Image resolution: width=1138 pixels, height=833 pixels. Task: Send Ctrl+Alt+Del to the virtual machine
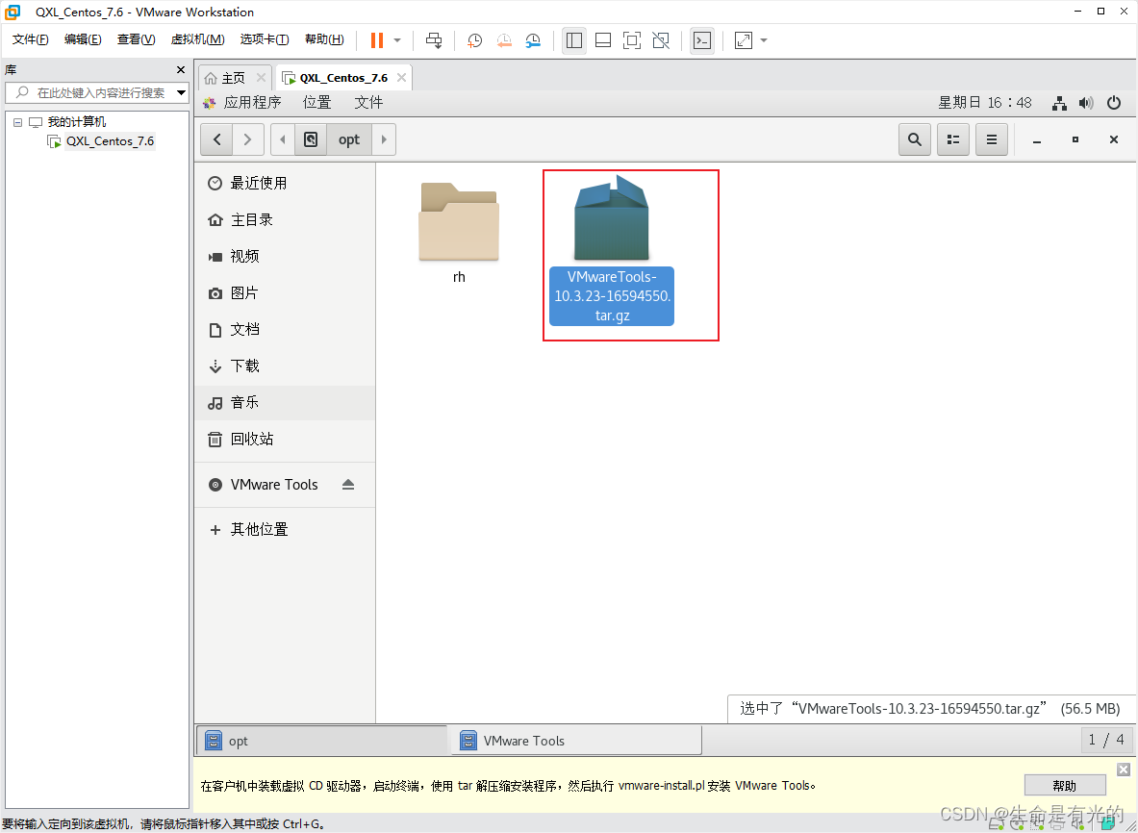click(x=434, y=39)
